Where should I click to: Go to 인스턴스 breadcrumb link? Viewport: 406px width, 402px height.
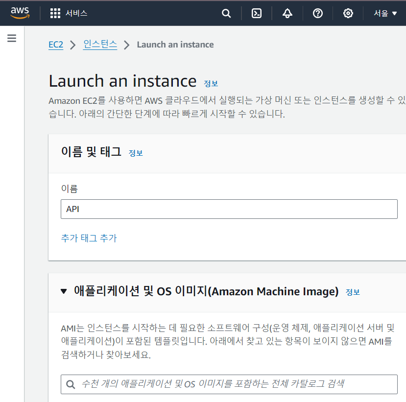pyautogui.click(x=100, y=45)
